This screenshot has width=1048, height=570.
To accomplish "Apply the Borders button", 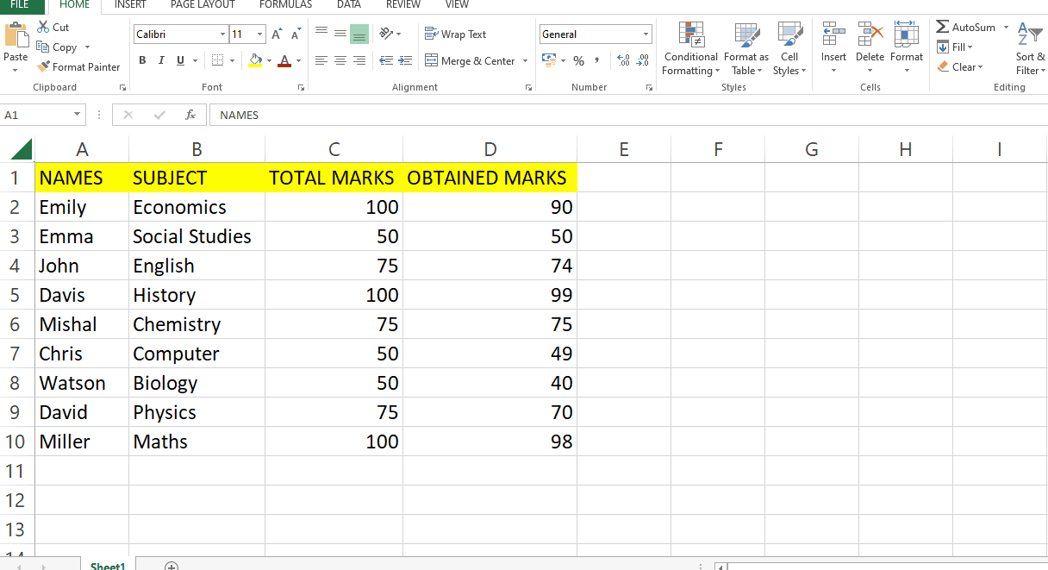I will (217, 60).
